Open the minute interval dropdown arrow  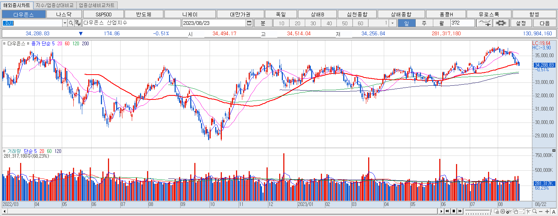393,23
